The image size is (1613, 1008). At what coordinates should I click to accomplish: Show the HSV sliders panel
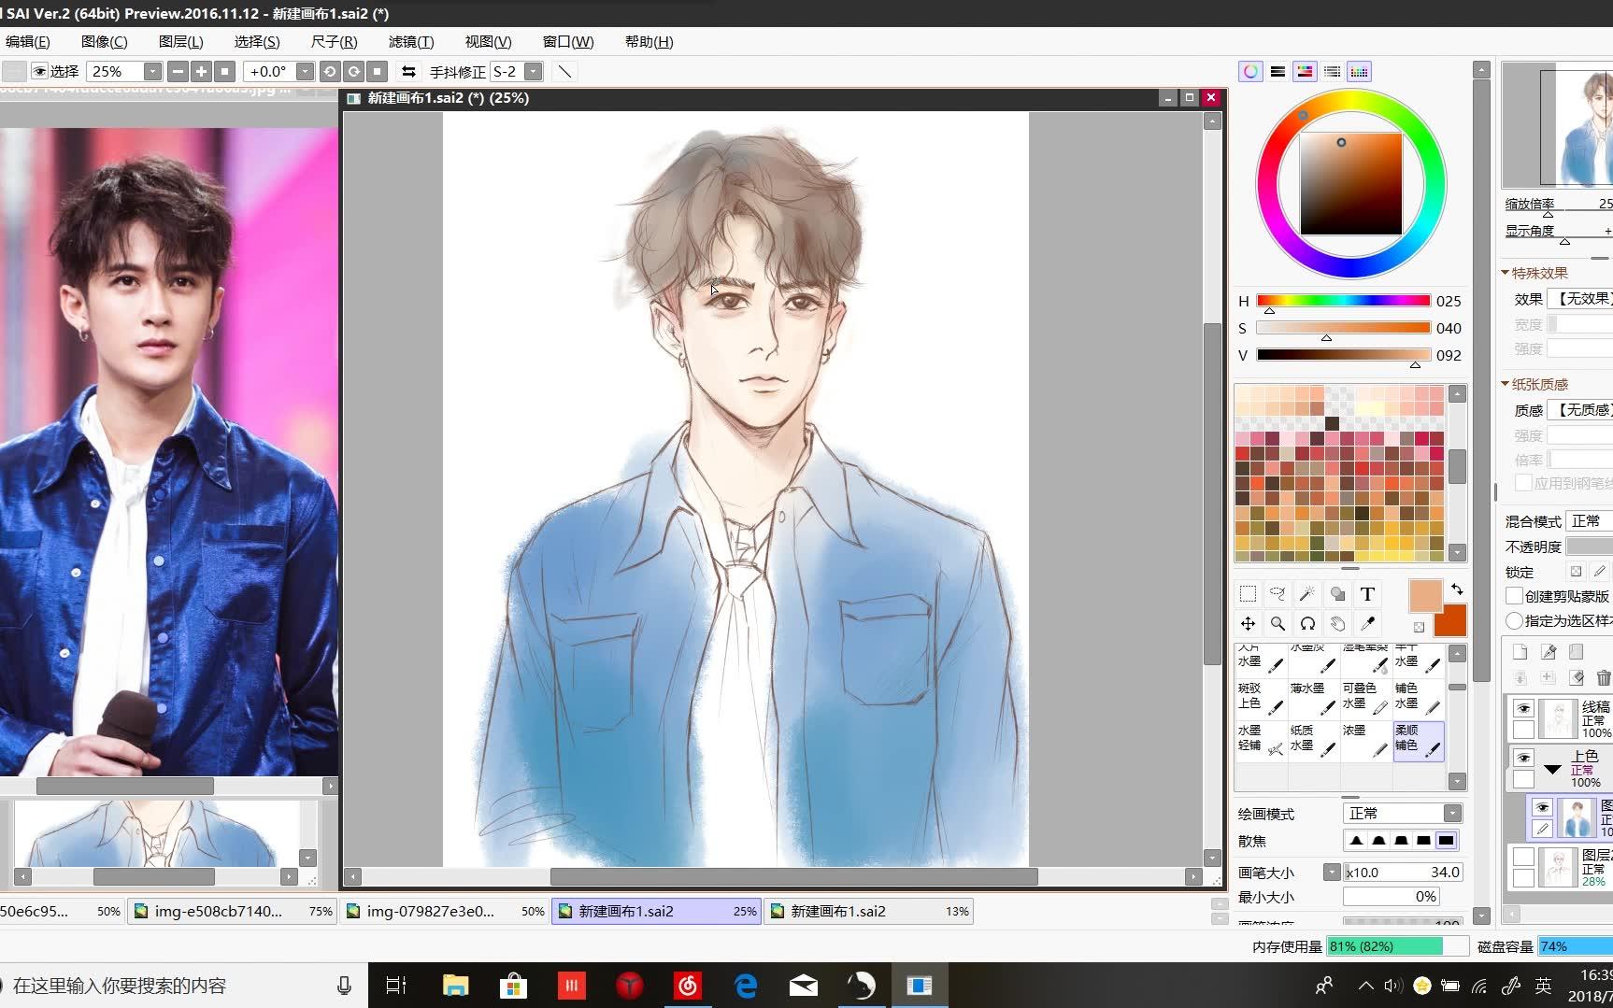[1305, 71]
